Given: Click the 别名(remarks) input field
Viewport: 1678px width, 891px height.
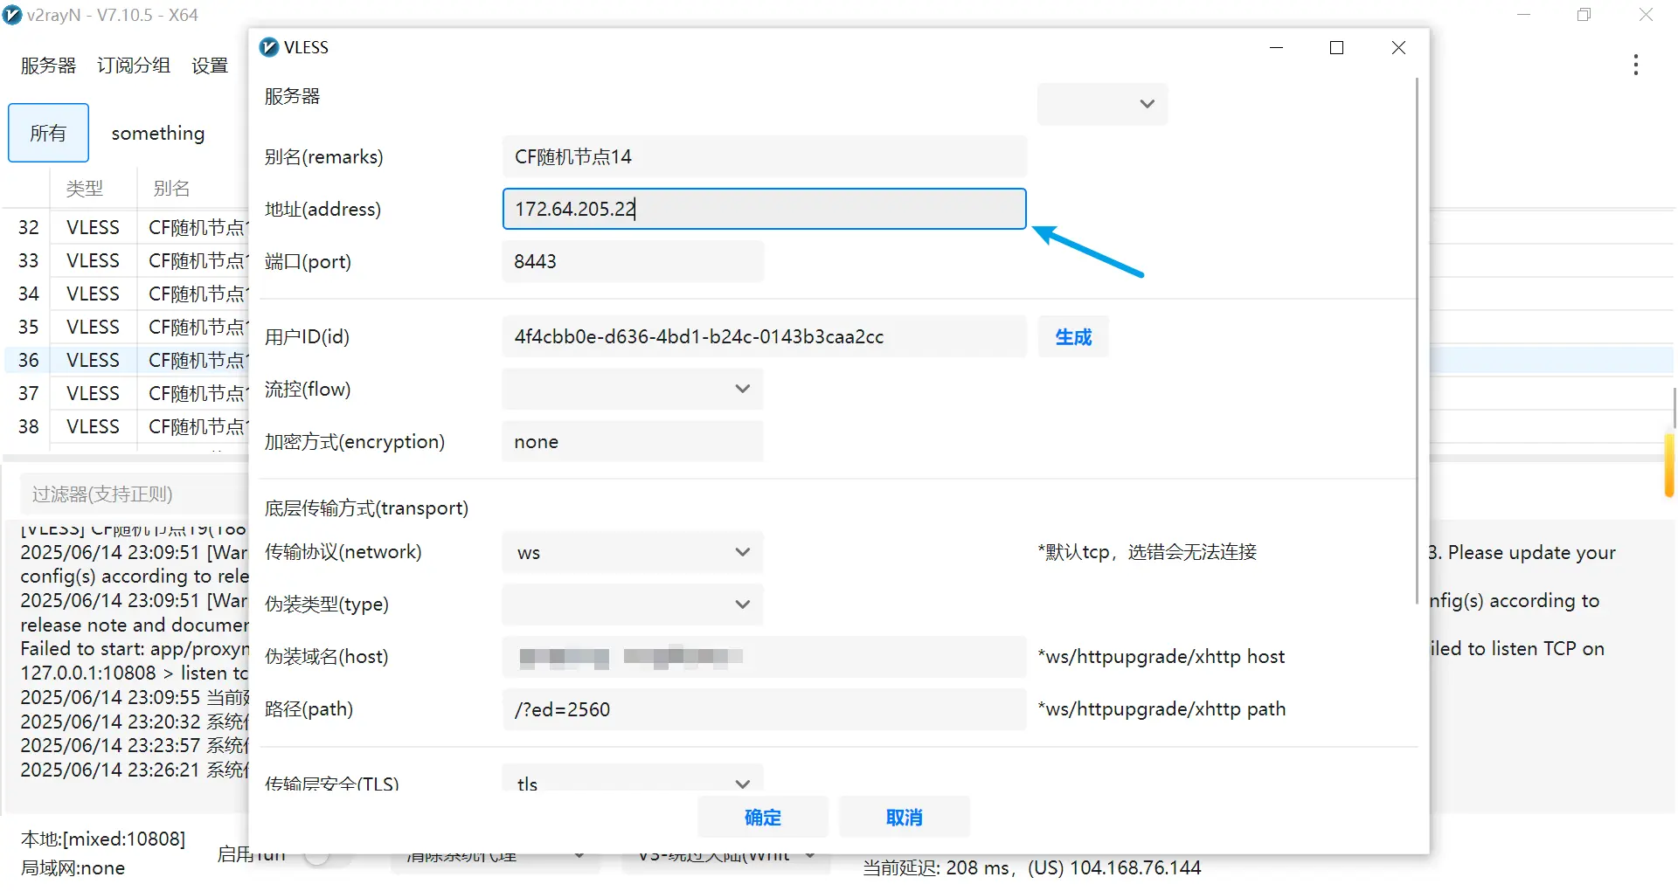Looking at the screenshot, I should coord(764,156).
